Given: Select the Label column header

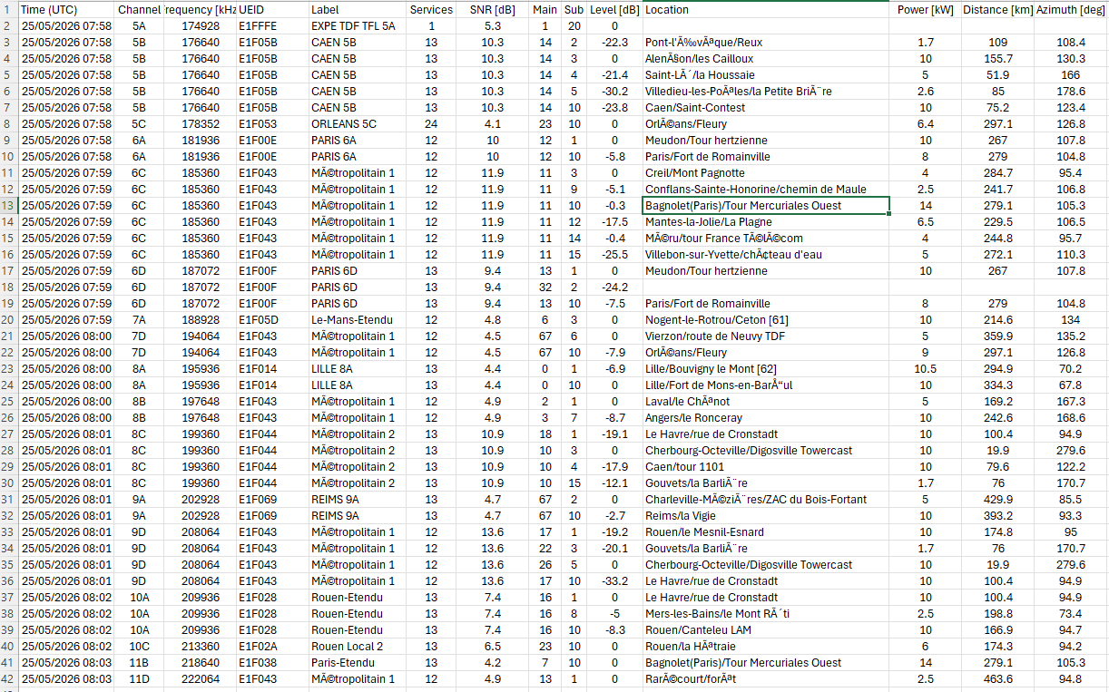Looking at the screenshot, I should pos(357,9).
